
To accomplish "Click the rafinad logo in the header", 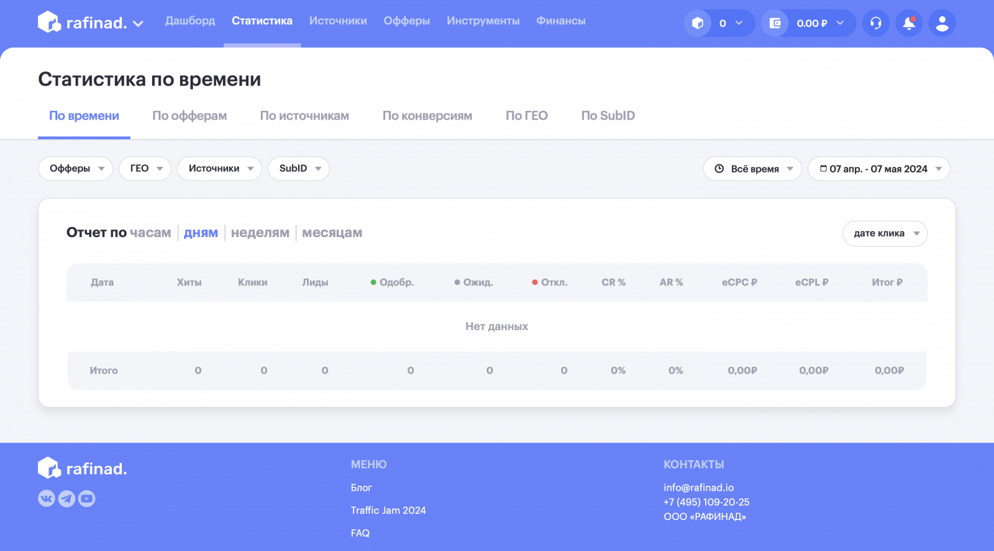I will 83,23.
